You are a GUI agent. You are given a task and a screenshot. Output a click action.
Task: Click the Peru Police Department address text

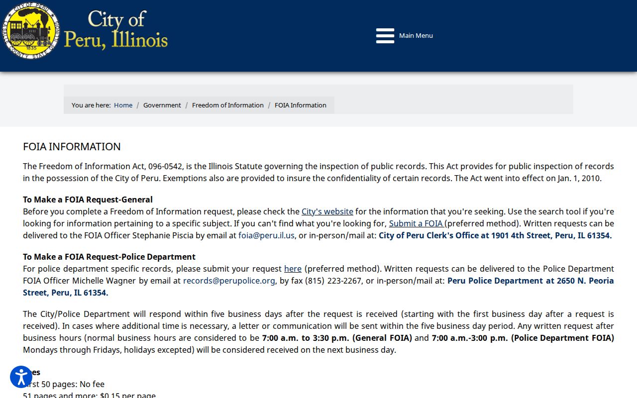point(318,287)
